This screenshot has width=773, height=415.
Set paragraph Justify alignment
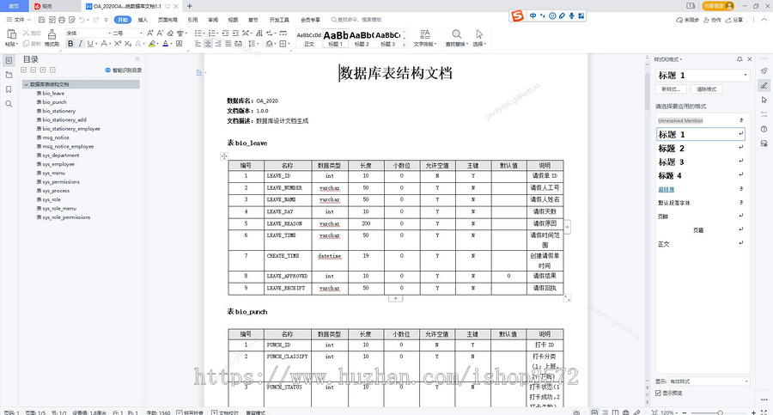point(228,44)
